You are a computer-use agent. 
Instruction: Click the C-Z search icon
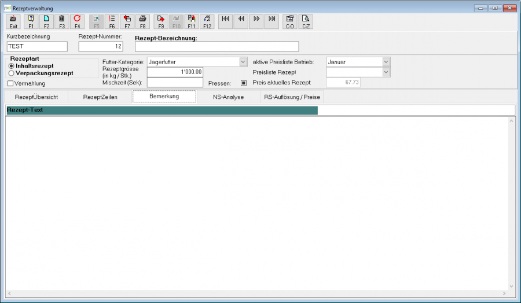pos(306,22)
